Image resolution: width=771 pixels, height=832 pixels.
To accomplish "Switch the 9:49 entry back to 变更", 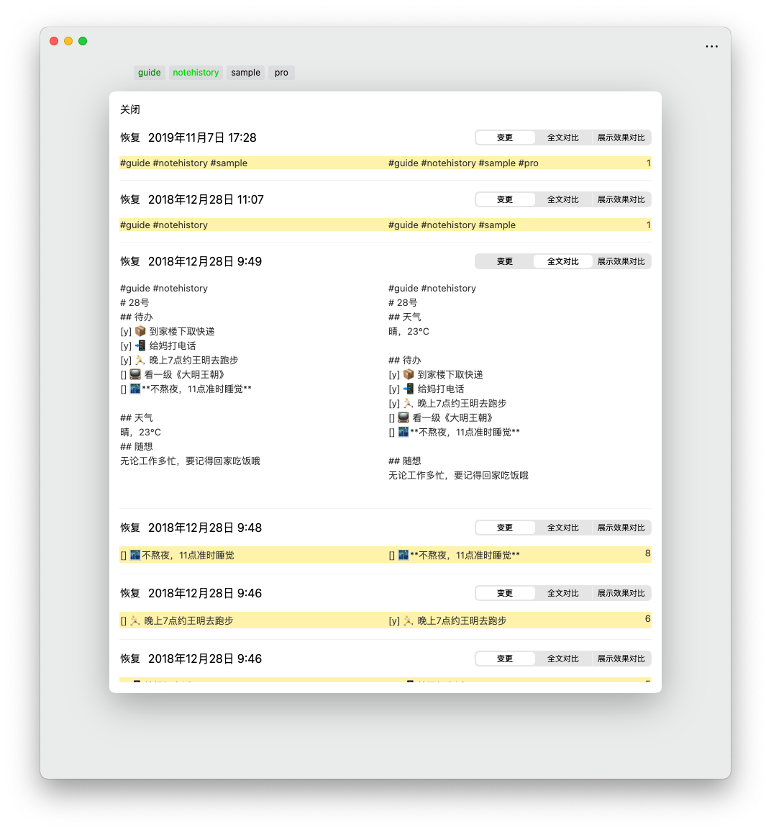I will pos(505,261).
